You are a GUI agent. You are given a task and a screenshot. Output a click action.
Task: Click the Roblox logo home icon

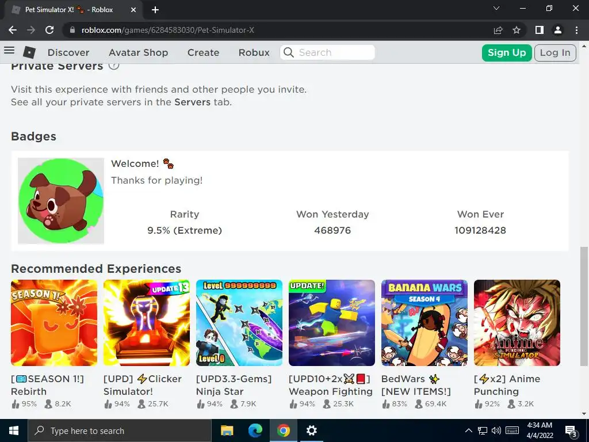pyautogui.click(x=29, y=52)
